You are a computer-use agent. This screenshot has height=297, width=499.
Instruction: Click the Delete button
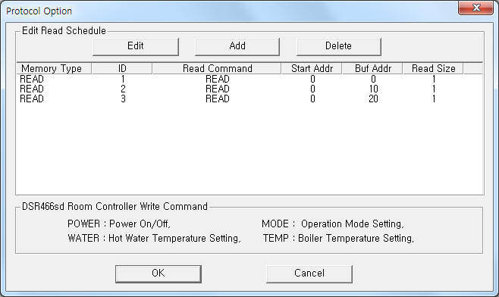point(338,46)
